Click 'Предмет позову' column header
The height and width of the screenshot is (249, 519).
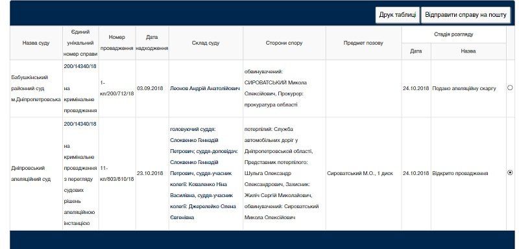point(363,43)
